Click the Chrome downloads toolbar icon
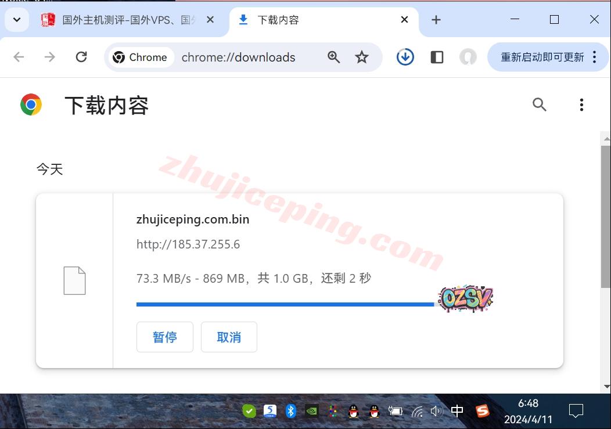 coord(405,57)
